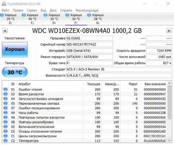Viewport: 174px width, 145px height.
Task: Click the power-on count field 1082 раз
Action: click(x=159, y=57)
